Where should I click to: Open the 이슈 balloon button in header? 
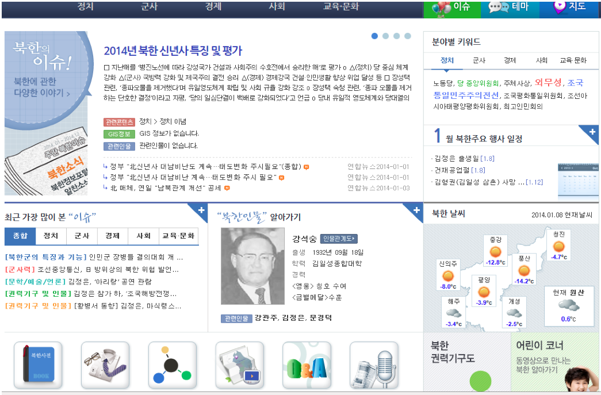(452, 7)
